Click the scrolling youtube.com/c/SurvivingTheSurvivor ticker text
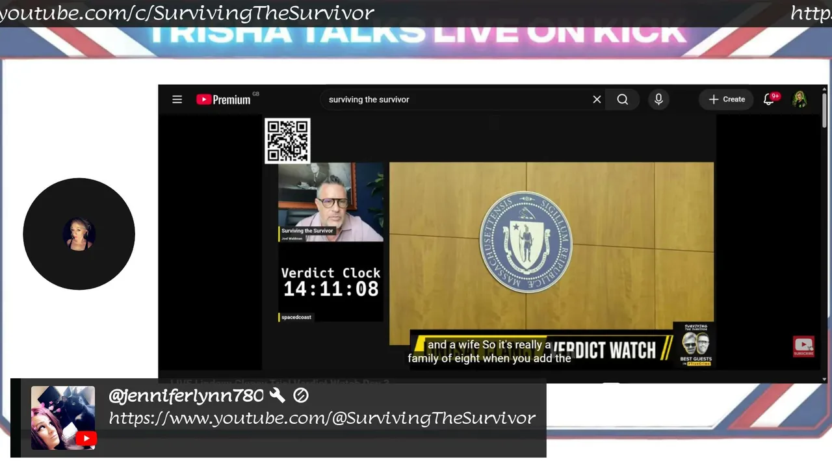 click(x=187, y=12)
